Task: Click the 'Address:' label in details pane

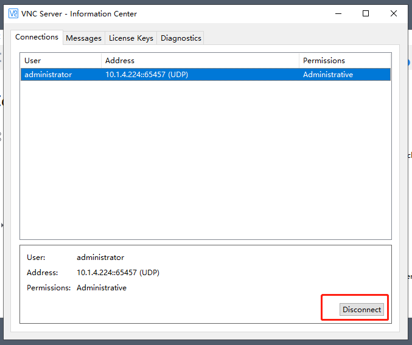Action: (43, 273)
